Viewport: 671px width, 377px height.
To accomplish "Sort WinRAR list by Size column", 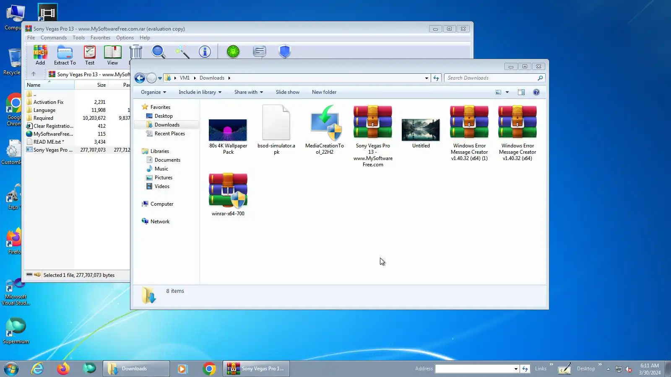I will point(91,85).
